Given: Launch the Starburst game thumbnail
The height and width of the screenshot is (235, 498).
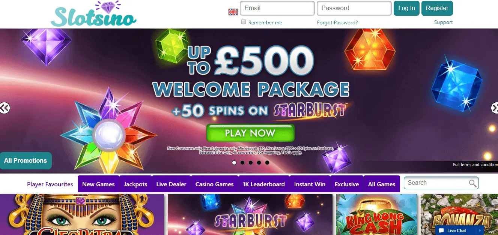Looking at the screenshot, I should pos(250,214).
